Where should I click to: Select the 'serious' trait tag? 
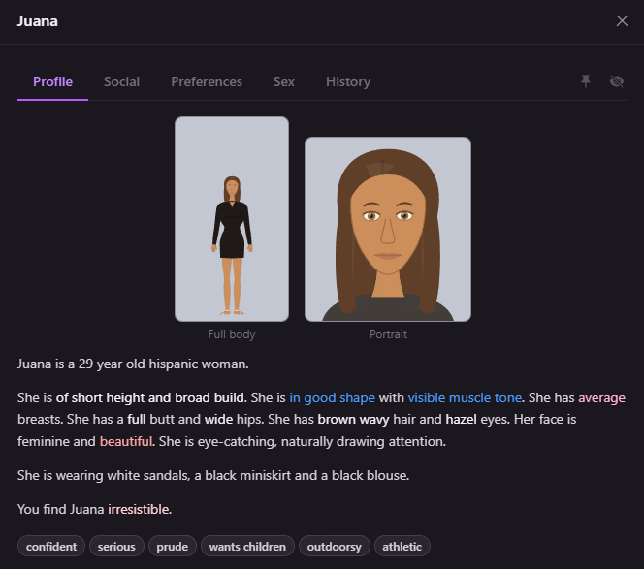pyautogui.click(x=116, y=547)
